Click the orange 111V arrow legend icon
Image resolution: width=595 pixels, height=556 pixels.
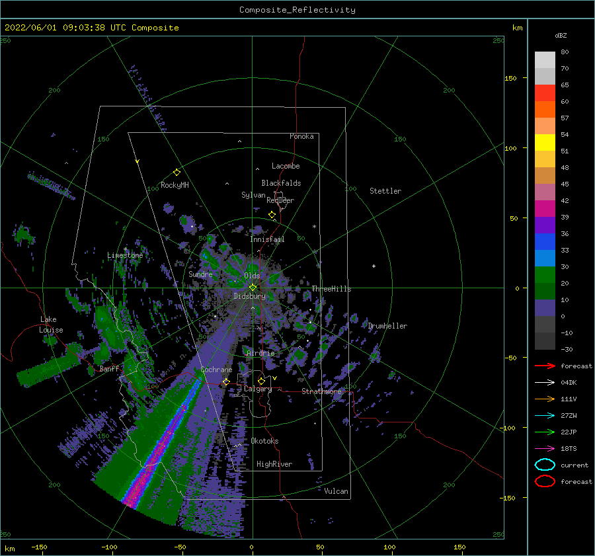coord(545,399)
